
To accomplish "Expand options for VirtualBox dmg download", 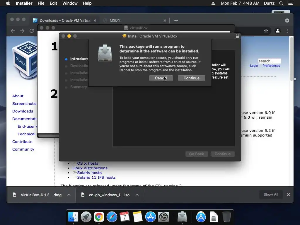I will (69, 195).
